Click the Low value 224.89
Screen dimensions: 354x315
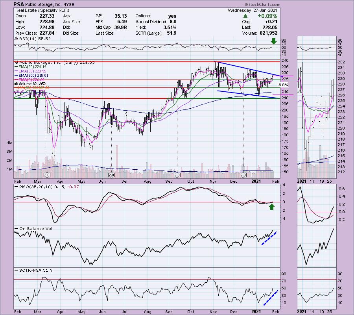(47, 27)
